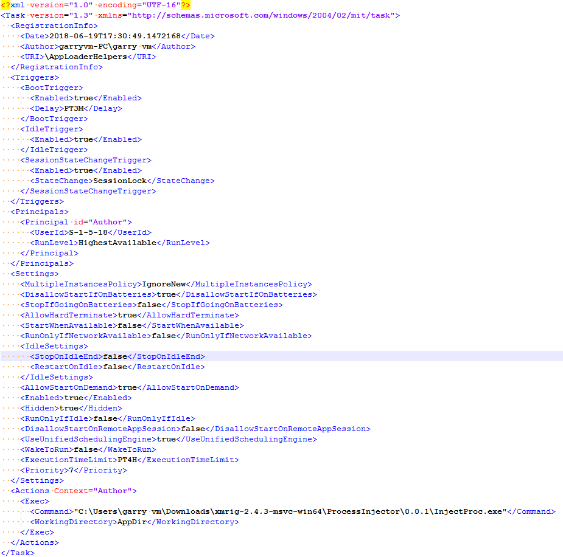Click the opening IdleSettings tag
Screen dimensions: 563x557
[x=54, y=346]
